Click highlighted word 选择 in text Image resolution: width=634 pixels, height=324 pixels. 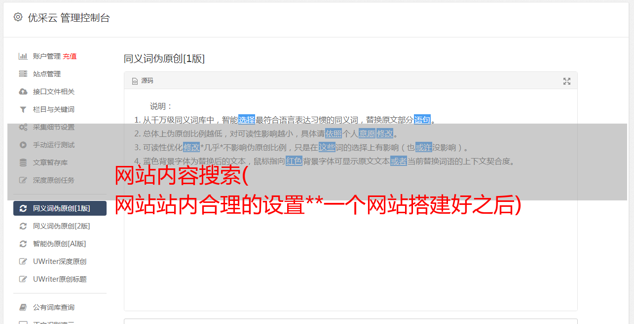click(247, 120)
